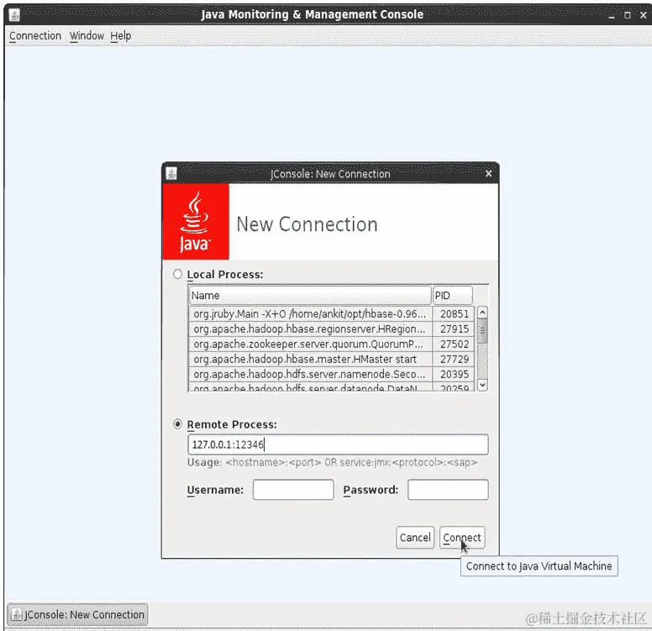Close the New Connection dialog
Viewport: 652px width, 631px height.
(489, 173)
